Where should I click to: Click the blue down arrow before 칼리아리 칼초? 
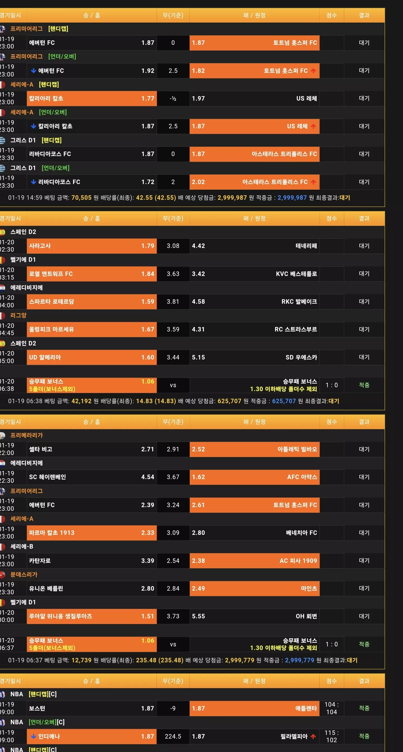(x=34, y=126)
